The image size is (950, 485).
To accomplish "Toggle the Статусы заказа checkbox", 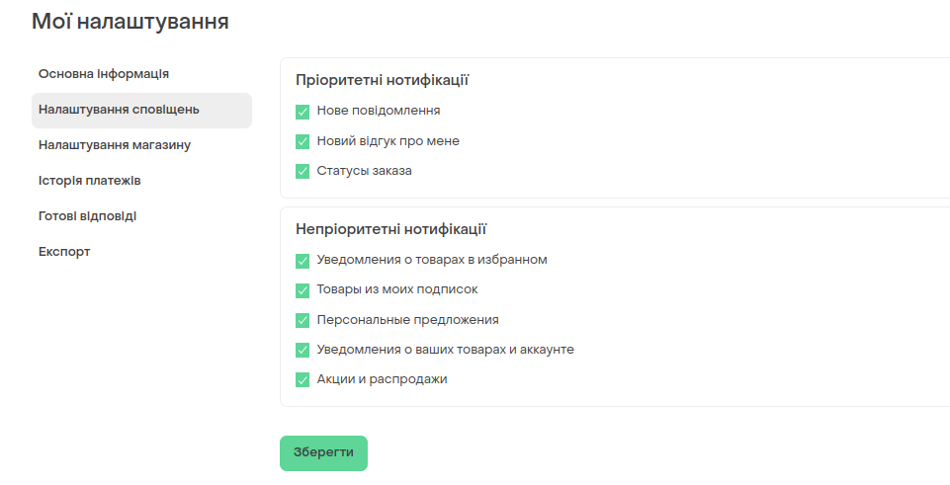I will click(302, 171).
